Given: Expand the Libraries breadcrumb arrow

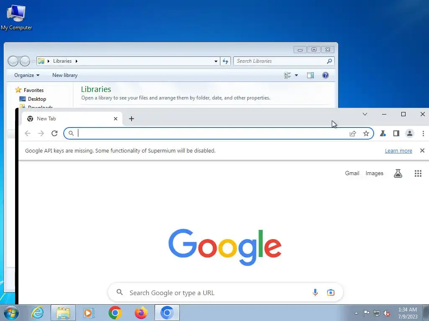Looking at the screenshot, I should coord(77,61).
